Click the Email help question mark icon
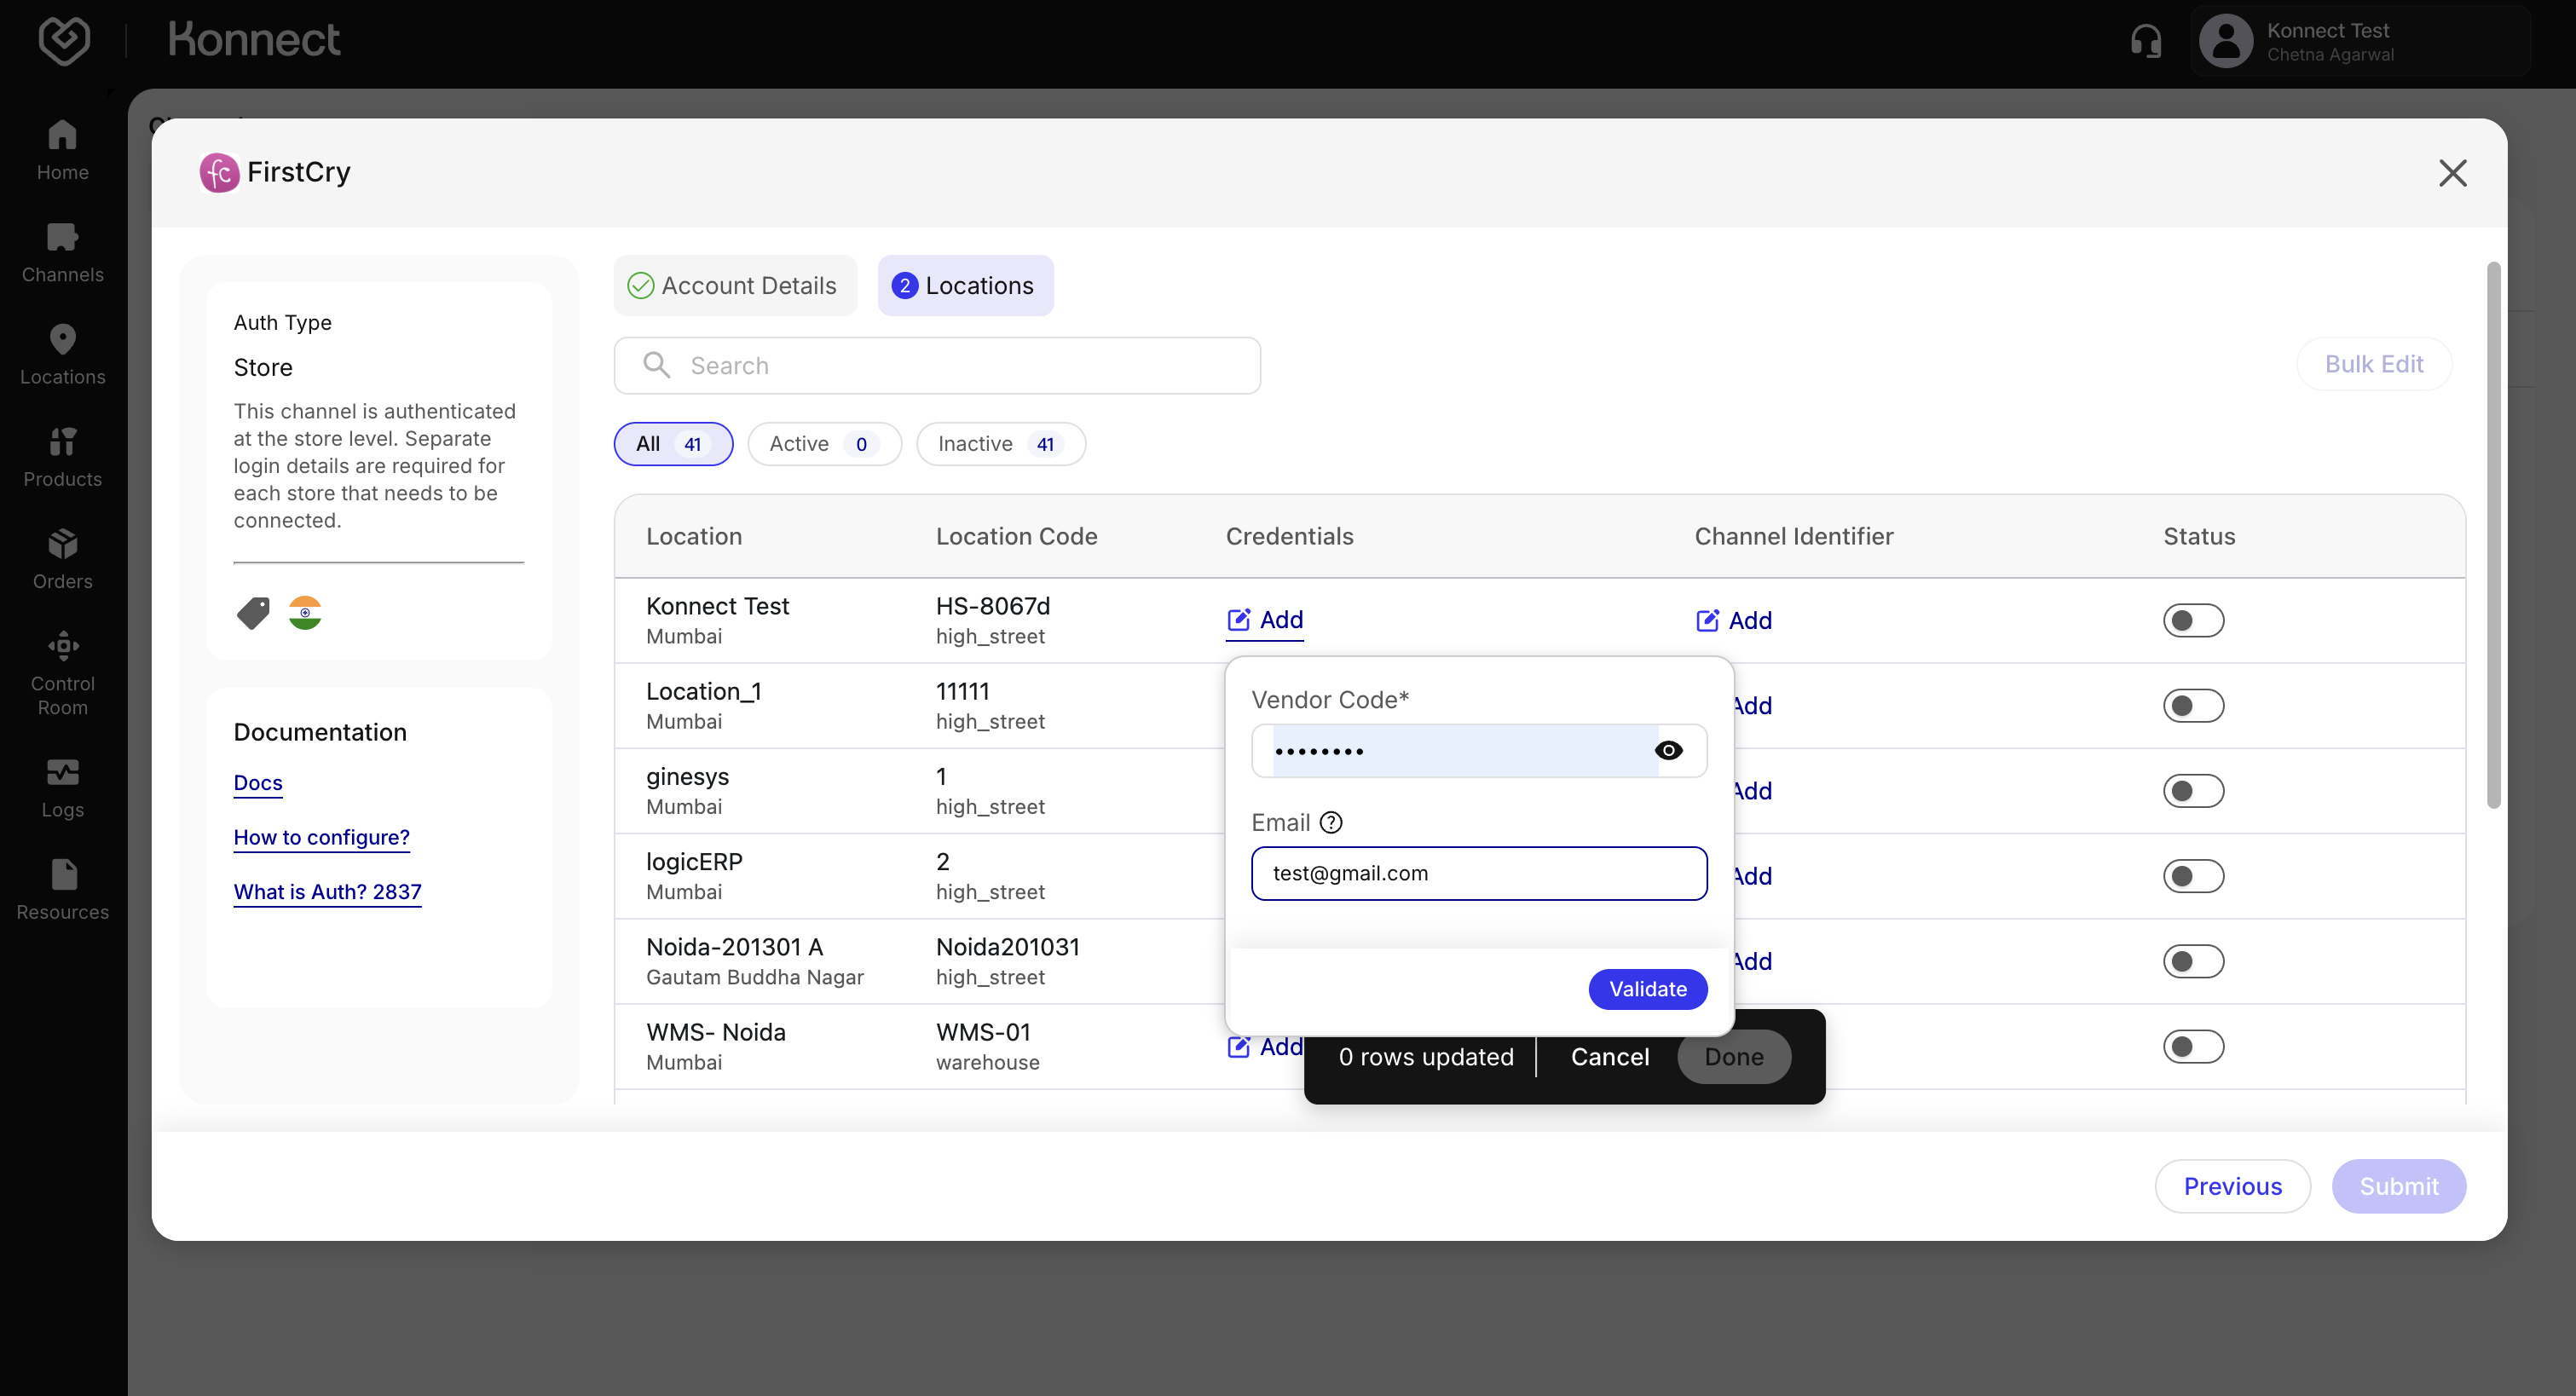Viewport: 2576px width, 1396px height. point(1331,822)
